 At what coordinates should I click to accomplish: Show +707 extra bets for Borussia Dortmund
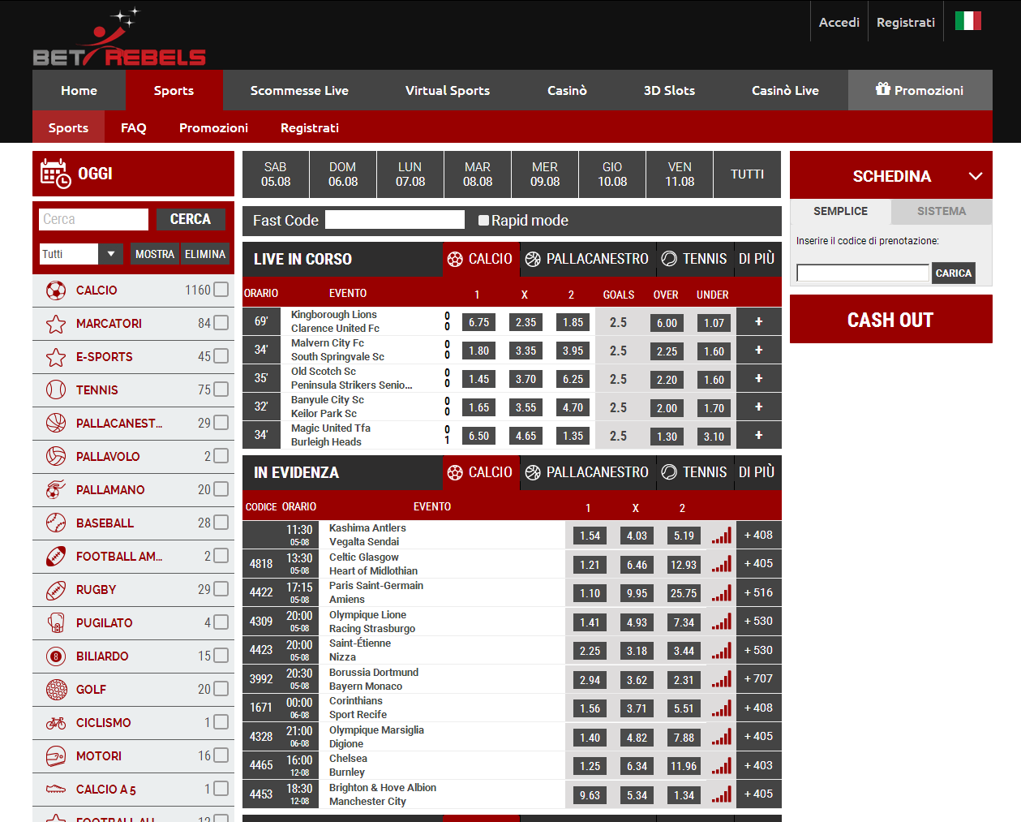pyautogui.click(x=759, y=678)
